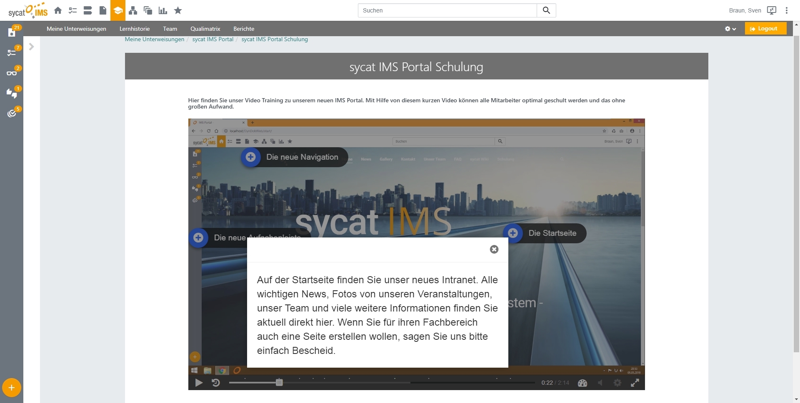Open the 'Die neue Navigation' hotspot plus
800x403 pixels.
[x=251, y=157]
